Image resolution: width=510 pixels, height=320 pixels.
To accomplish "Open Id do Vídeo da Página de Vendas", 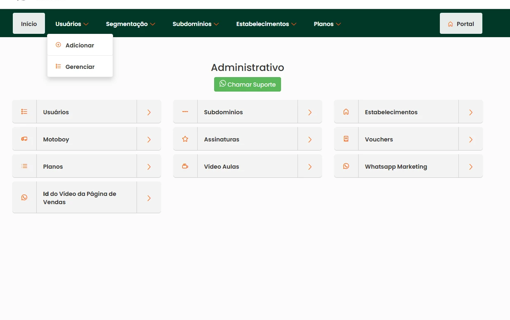I will point(80,198).
